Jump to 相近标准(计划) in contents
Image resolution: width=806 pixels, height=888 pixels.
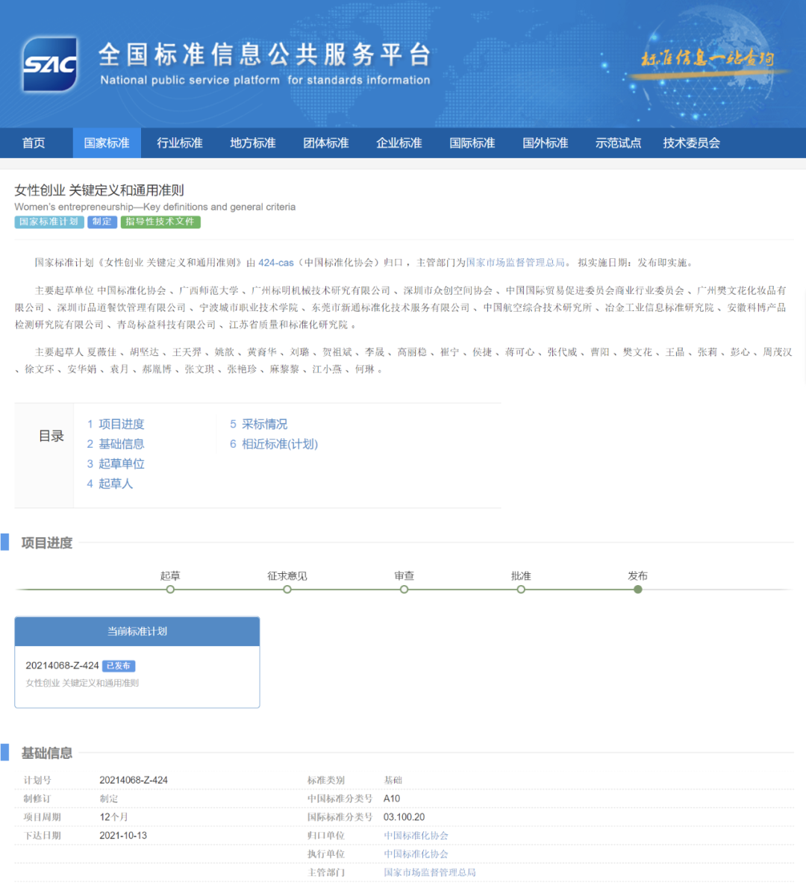tap(279, 444)
